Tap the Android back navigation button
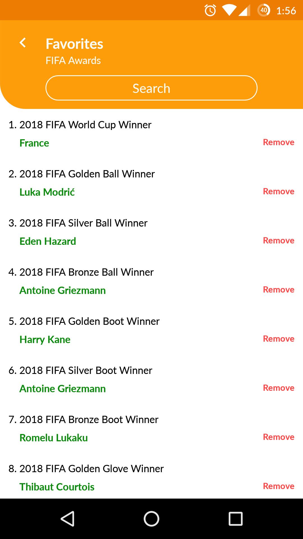Viewport: 303px width, 539px height. coord(68,519)
